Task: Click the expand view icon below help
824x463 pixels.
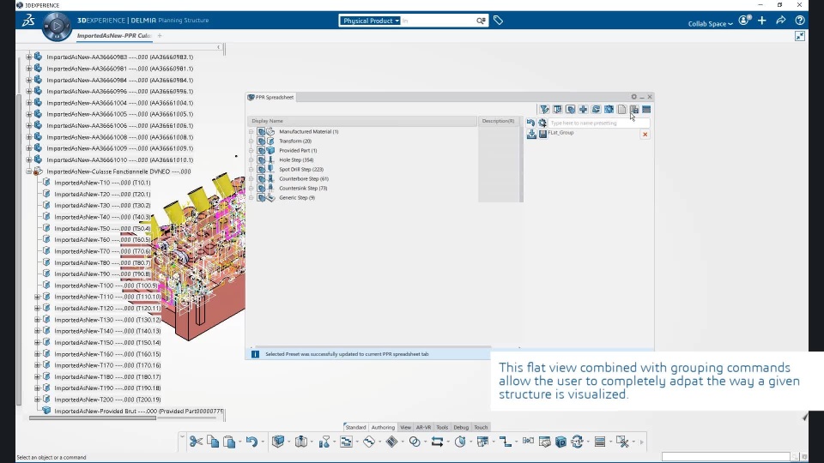Action: click(x=800, y=36)
